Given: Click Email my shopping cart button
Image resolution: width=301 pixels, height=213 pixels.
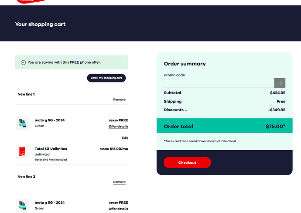Looking at the screenshot, I should (106, 78).
